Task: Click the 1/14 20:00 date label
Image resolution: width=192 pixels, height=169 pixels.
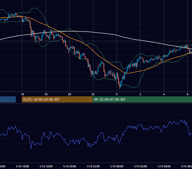Action: (69, 166)
